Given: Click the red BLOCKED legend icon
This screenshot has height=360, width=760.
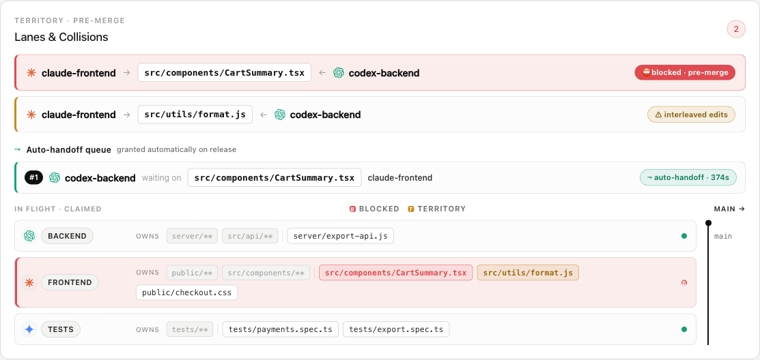Looking at the screenshot, I should pos(353,209).
